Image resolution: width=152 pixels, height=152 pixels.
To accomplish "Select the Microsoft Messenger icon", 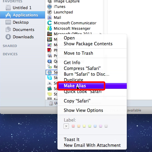I will (x=50, y=29).
